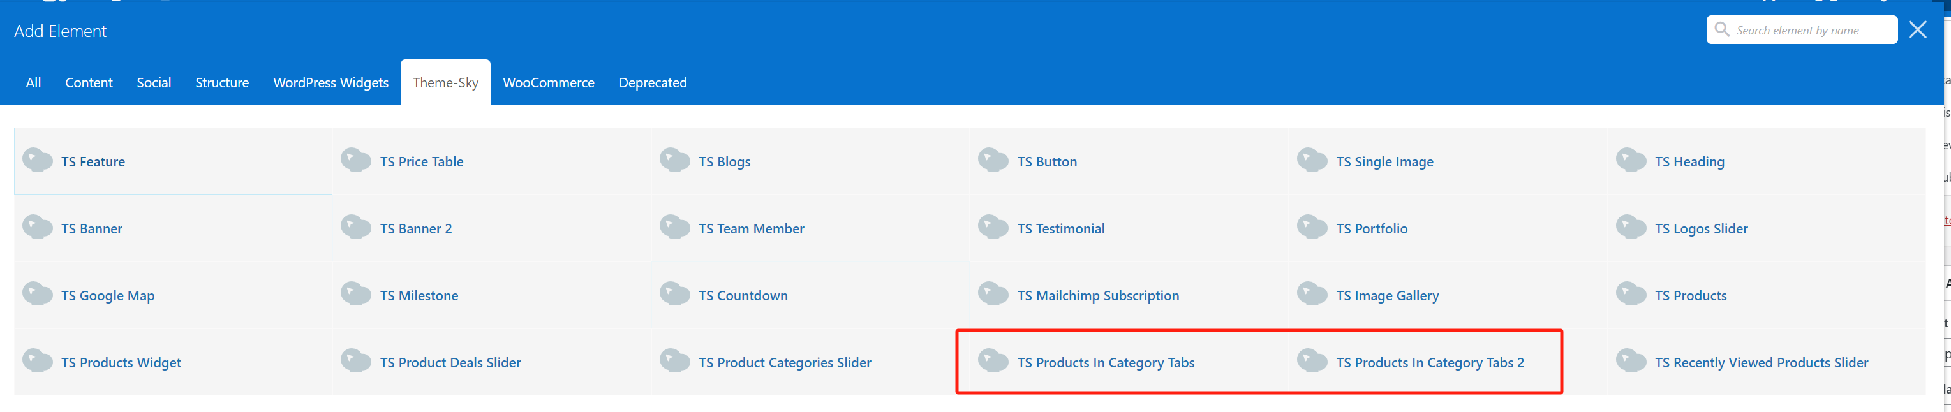The width and height of the screenshot is (1951, 412).
Task: Insert the TS Product Deals Slider
Action: click(x=450, y=363)
